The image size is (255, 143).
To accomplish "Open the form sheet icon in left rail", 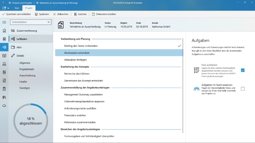I will click(x=4, y=81).
